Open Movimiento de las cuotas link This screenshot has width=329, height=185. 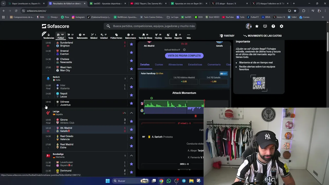pos(262,36)
